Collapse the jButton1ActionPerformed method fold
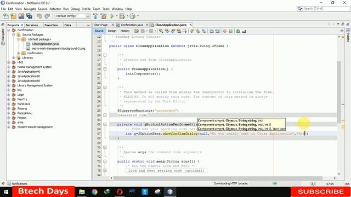351x197 pixels. (105, 124)
